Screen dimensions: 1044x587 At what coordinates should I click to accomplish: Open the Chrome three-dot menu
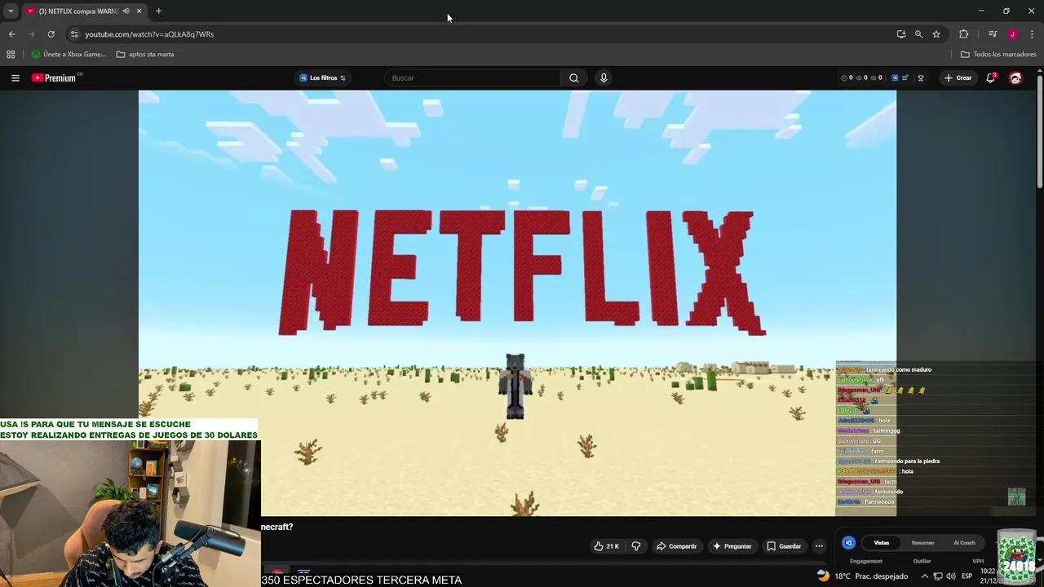coord(1032,34)
